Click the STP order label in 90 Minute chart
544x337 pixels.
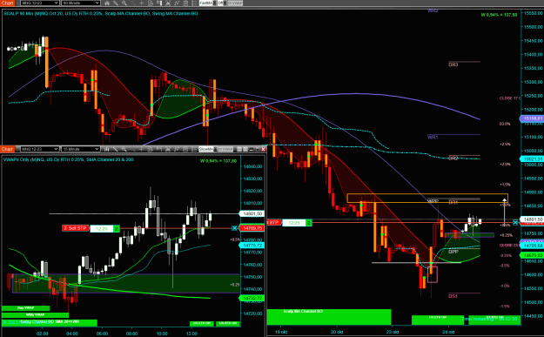click(x=273, y=222)
